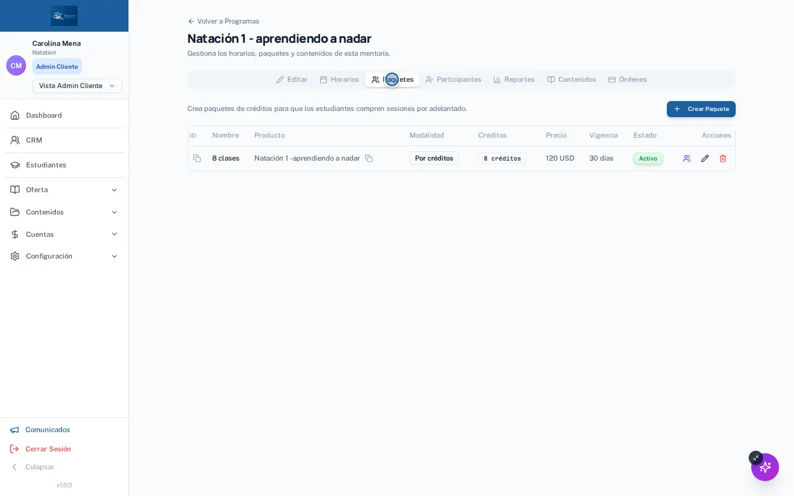Switch to the Editar tab
The image size is (794, 496).
(292, 79)
